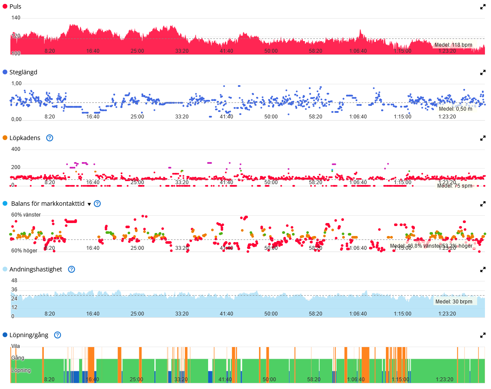Click 50:00 on the Puls time axis
491x389 pixels.
(271, 51)
